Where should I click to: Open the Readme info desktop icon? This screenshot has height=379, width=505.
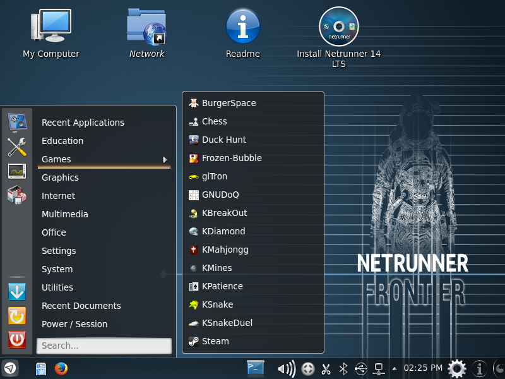click(x=243, y=34)
